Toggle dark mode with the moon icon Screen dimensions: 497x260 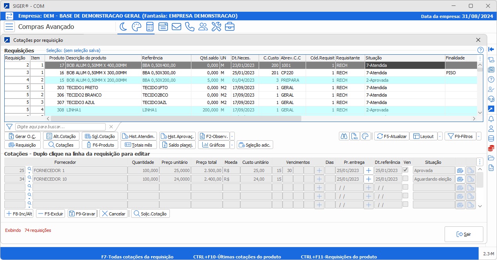[123, 27]
